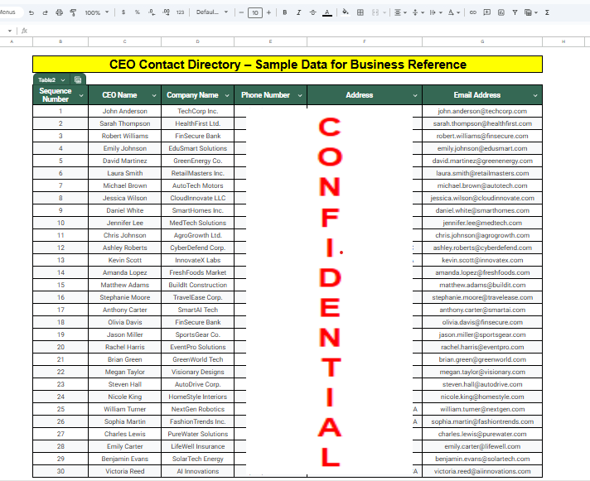Click the Print icon
Viewport: 590px width, 481px height.
tap(59, 12)
